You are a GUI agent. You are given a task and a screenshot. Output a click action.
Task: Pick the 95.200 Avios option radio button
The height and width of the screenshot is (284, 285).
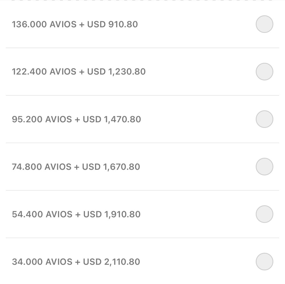click(264, 119)
